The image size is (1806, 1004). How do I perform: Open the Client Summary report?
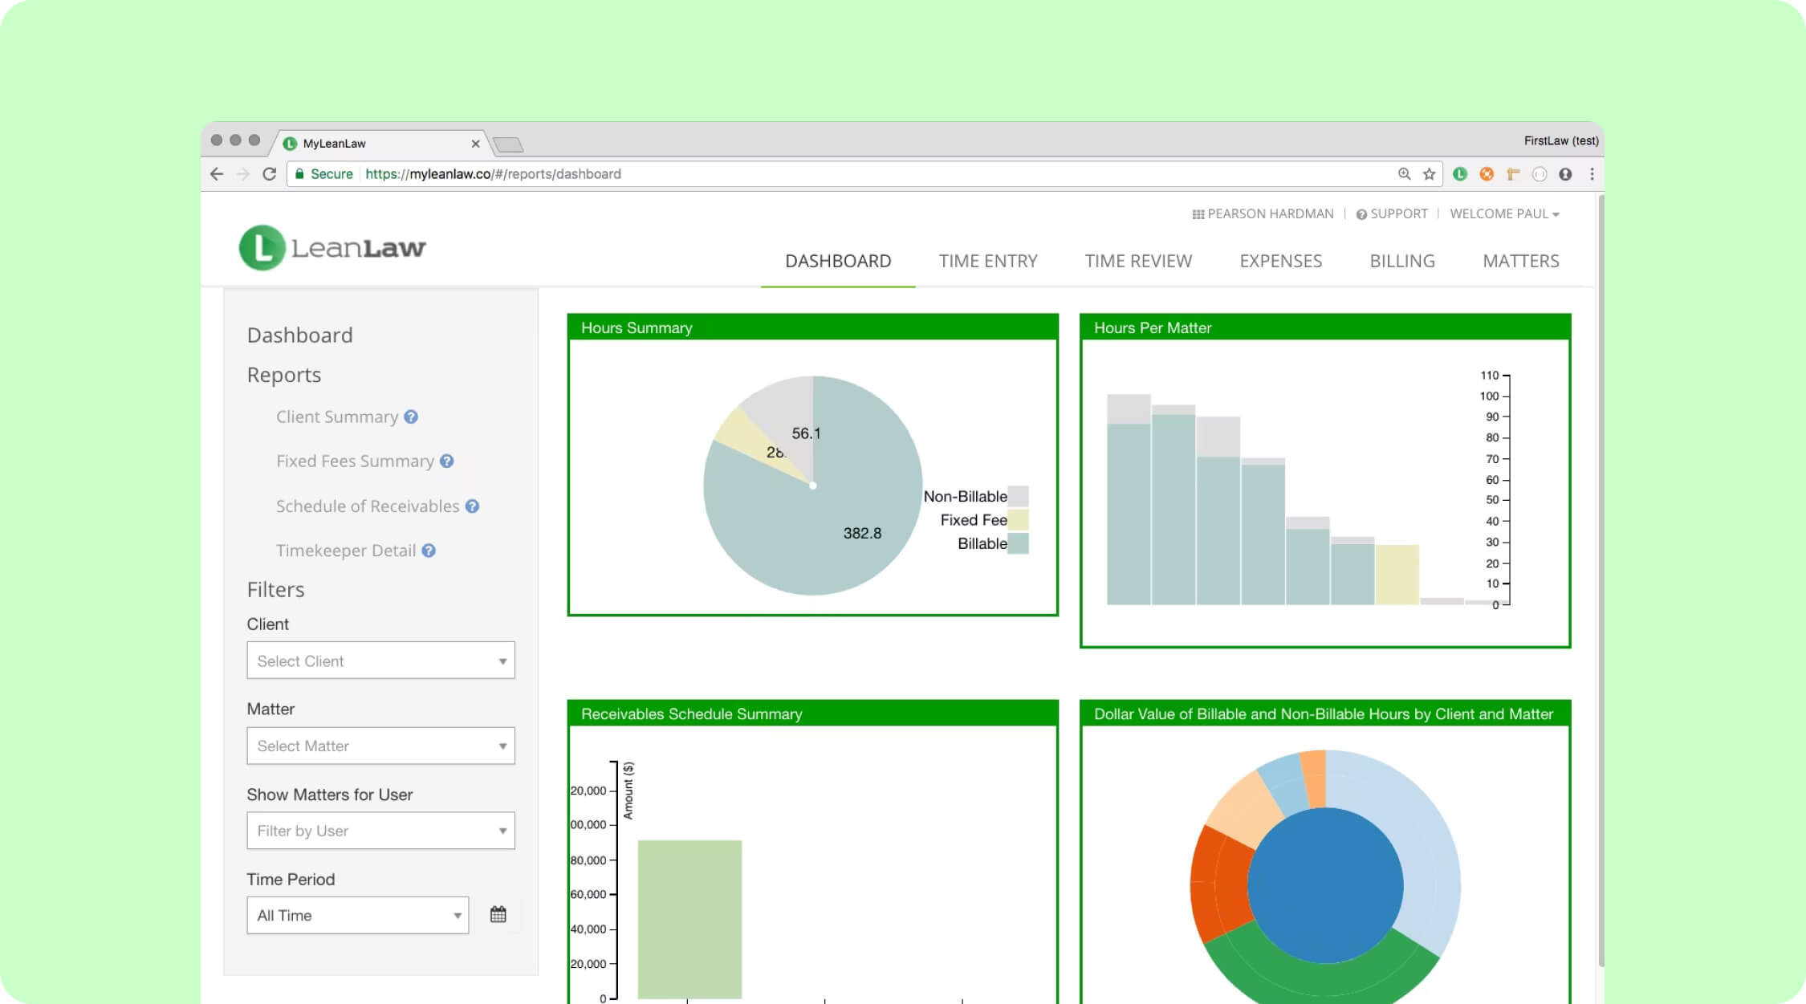tap(337, 416)
